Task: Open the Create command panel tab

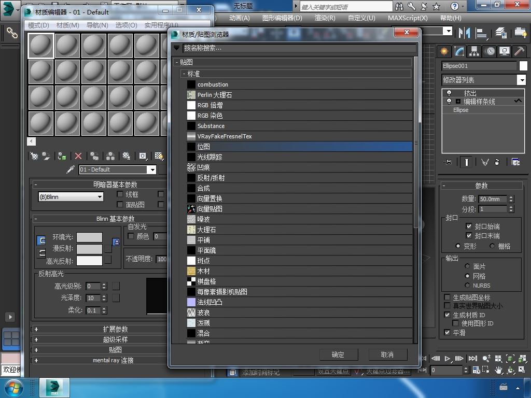Action: click(x=444, y=51)
